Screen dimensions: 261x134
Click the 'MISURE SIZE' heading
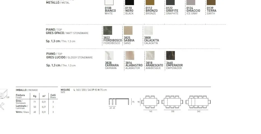(x=65, y=91)
